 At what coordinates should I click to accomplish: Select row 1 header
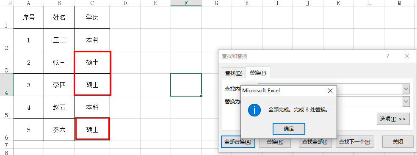tap(6, 17)
